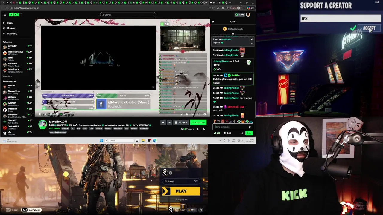
Task: Share the stream via share icon
Action: (x=197, y=129)
